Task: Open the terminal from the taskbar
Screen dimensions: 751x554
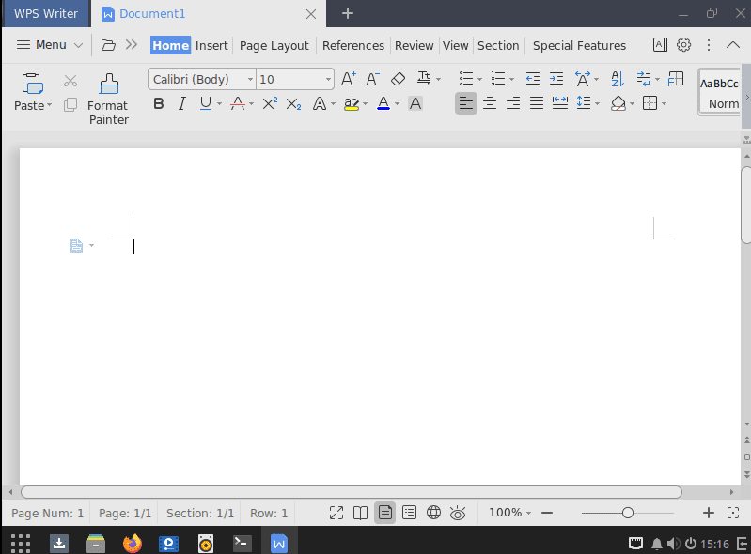Action: click(242, 544)
